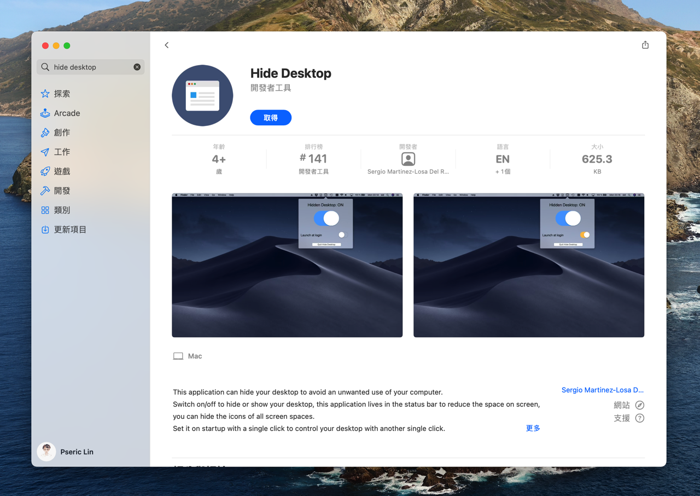Click the 4+ age rating
The image size is (700, 496).
pos(219,159)
